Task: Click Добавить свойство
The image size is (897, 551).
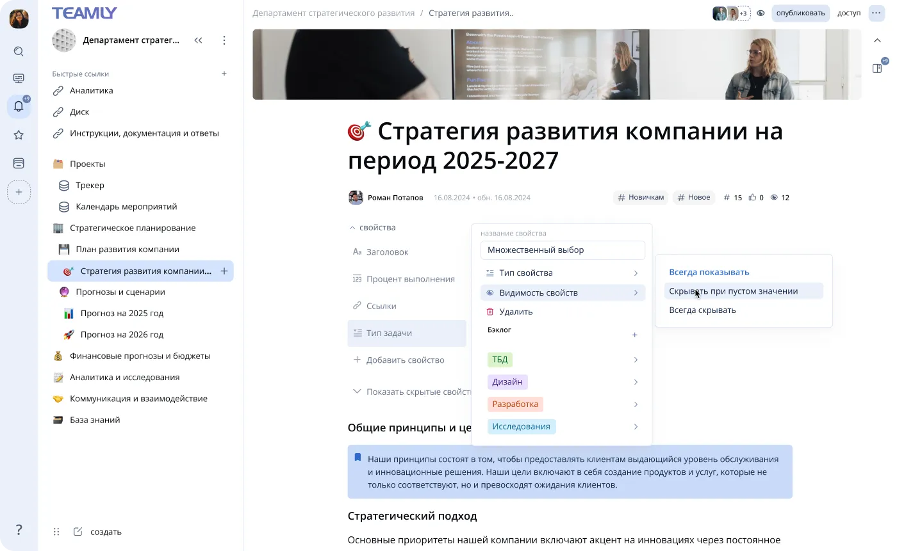Action: (x=399, y=360)
